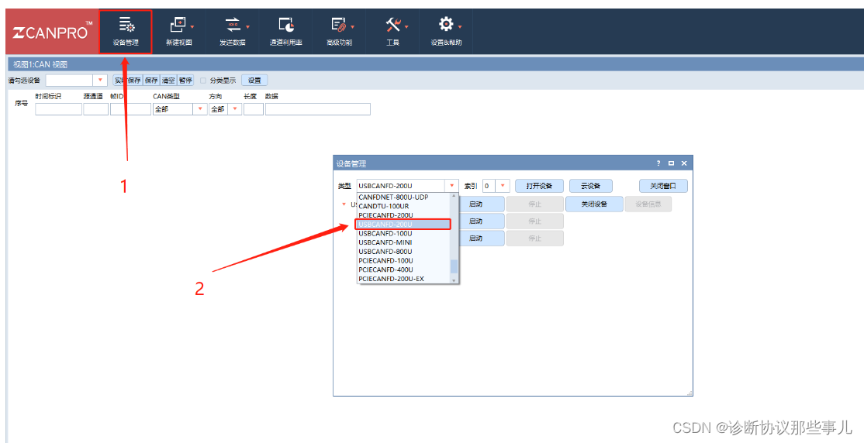The height and width of the screenshot is (443, 864).
Task: Open the CAN类型 全部 filter dropdown
Action: tap(200, 109)
